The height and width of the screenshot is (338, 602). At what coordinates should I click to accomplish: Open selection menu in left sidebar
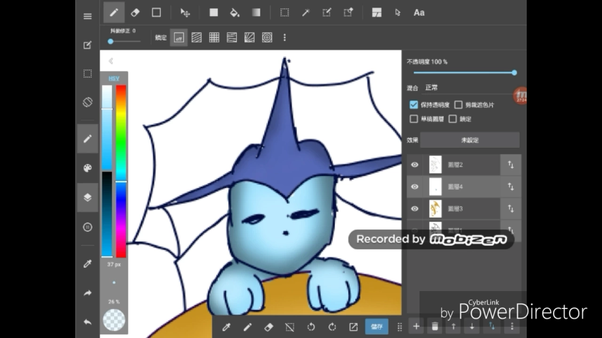point(87,73)
